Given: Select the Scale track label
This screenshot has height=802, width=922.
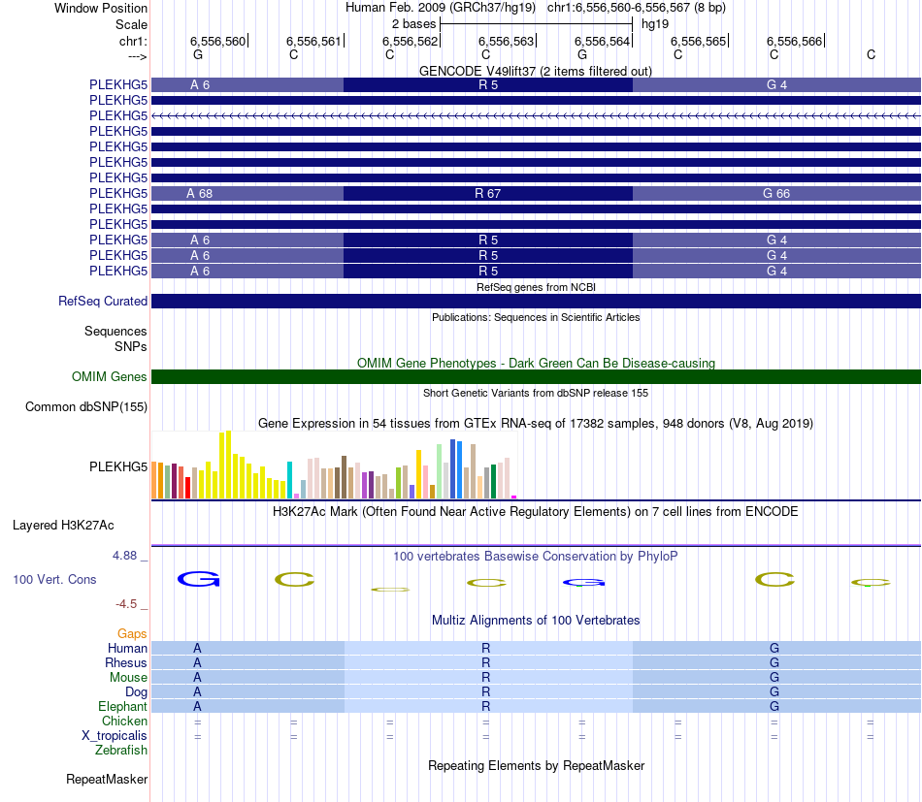Looking at the screenshot, I should pyautogui.click(x=131, y=24).
